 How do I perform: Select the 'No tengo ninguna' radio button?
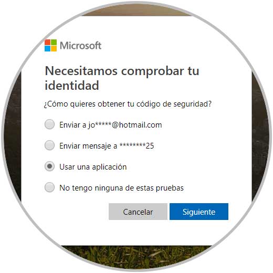49,187
